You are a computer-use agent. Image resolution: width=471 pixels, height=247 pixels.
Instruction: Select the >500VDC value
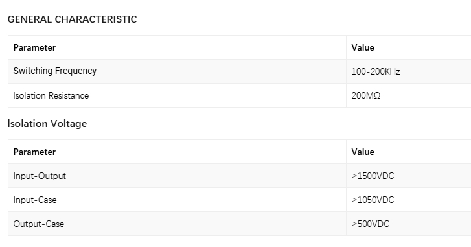[371, 224]
